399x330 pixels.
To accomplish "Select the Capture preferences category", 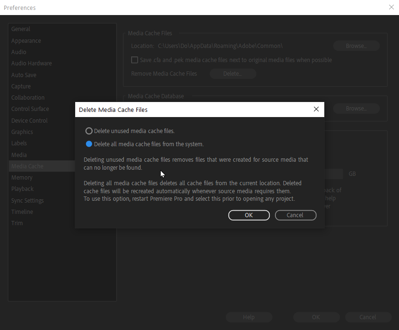I will pos(21,86).
